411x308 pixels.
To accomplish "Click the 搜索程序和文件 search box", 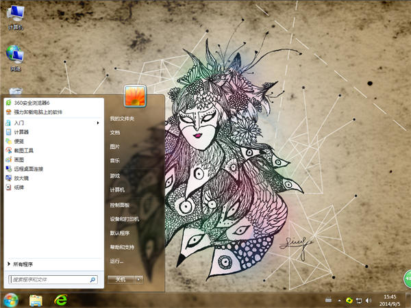I will (x=48, y=279).
